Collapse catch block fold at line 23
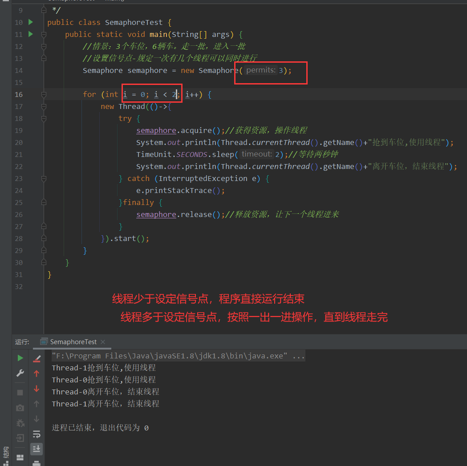 click(44, 178)
